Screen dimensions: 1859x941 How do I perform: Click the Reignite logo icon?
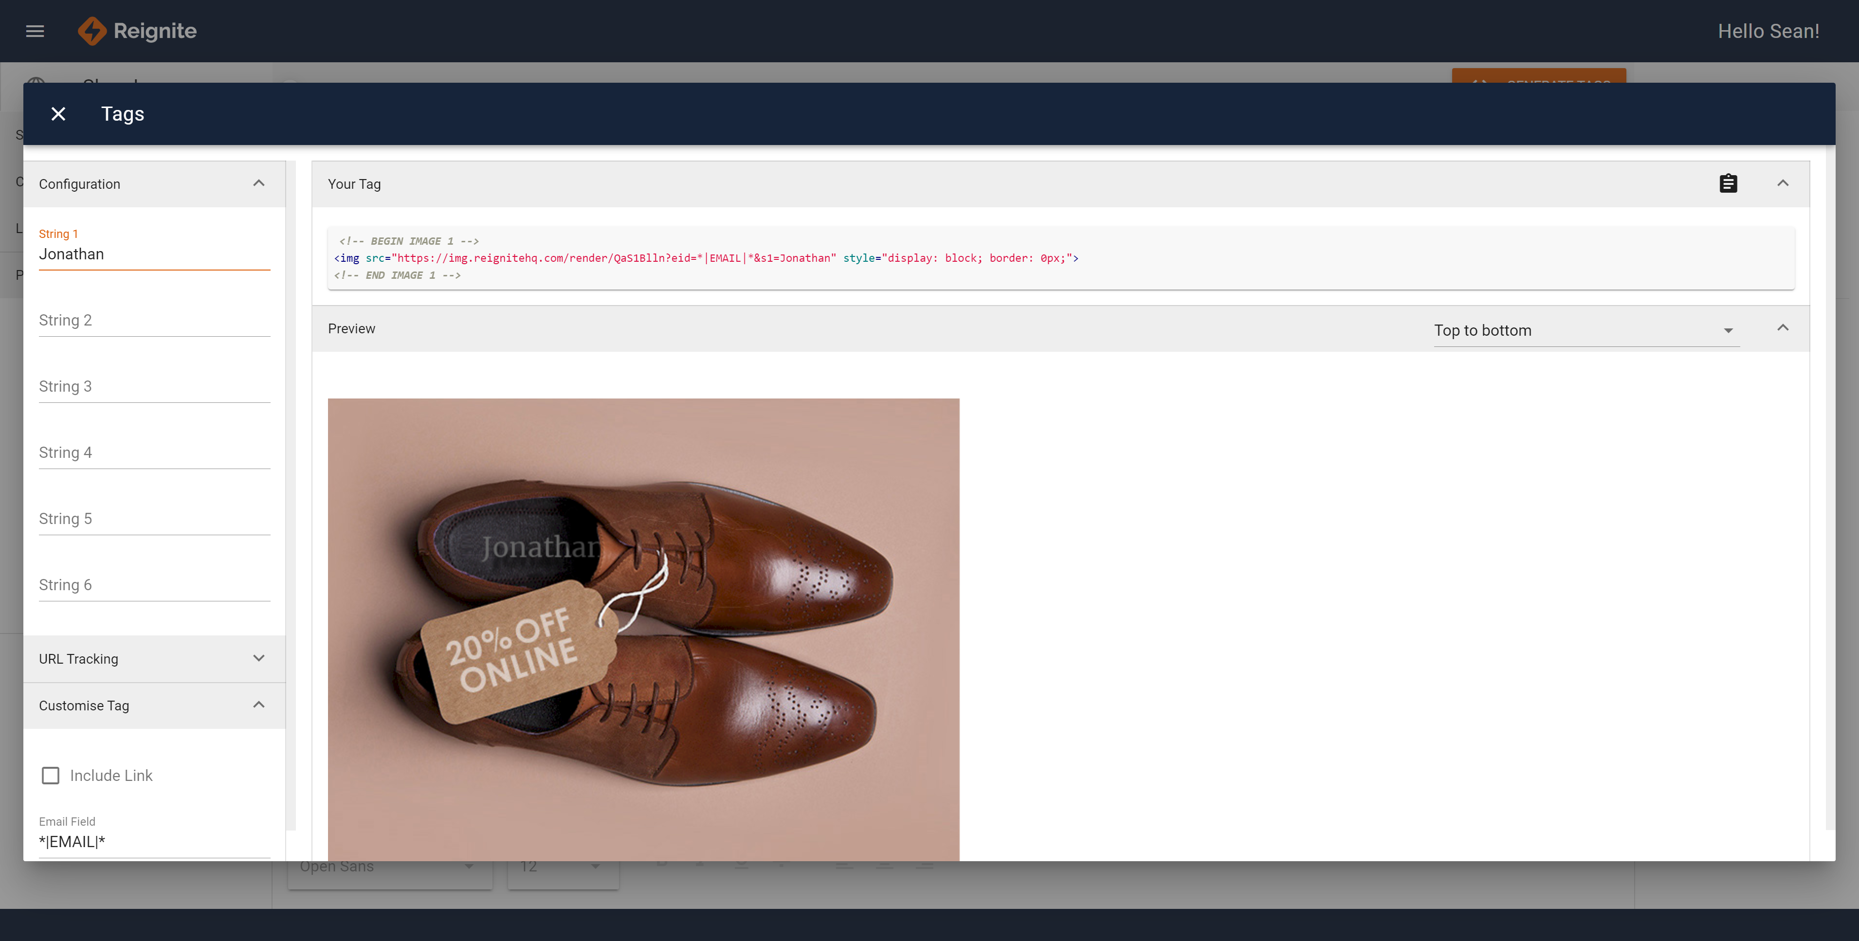(91, 31)
